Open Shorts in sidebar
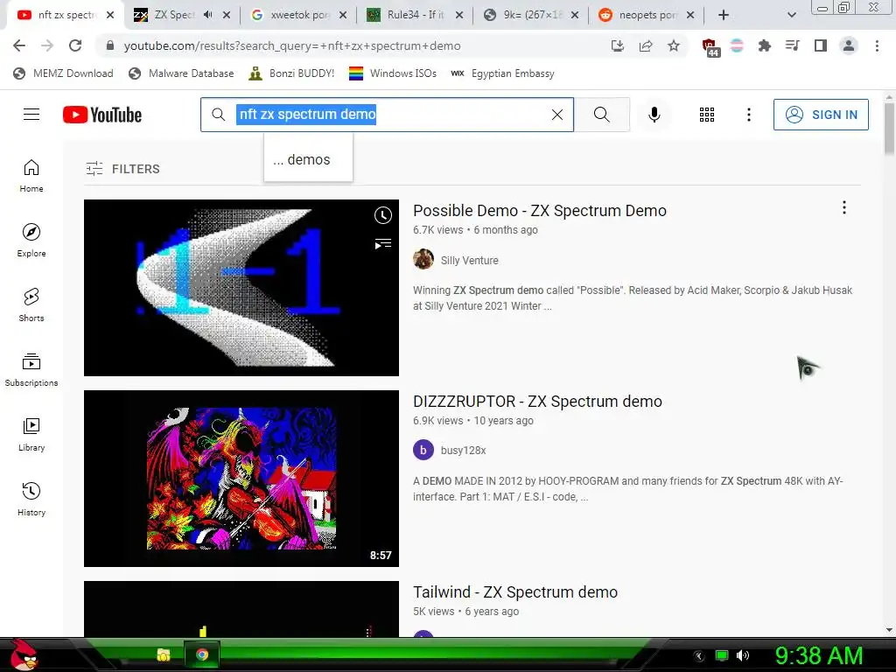Screen dimensions: 896x672 [31, 305]
